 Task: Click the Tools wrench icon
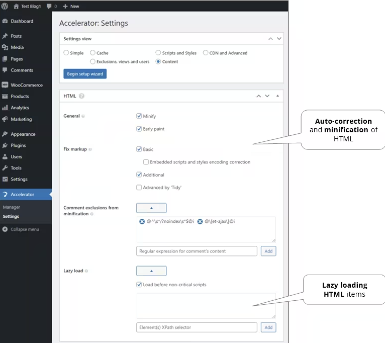tap(5, 168)
